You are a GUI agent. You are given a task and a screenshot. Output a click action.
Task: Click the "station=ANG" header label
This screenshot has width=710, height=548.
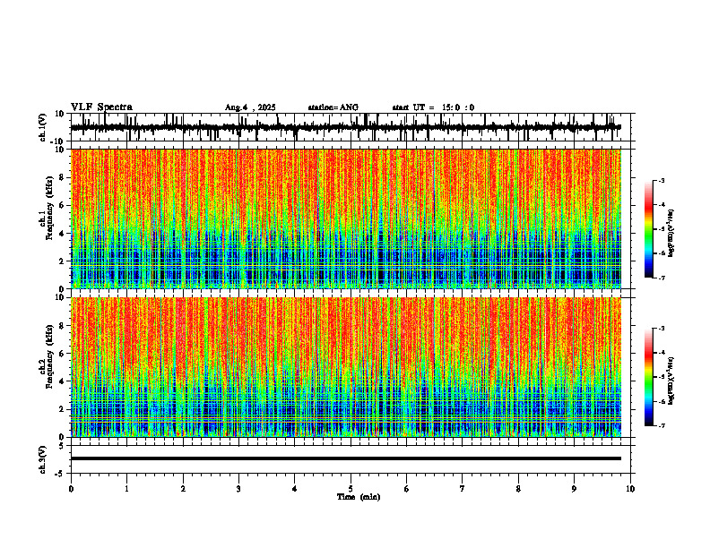333,107
